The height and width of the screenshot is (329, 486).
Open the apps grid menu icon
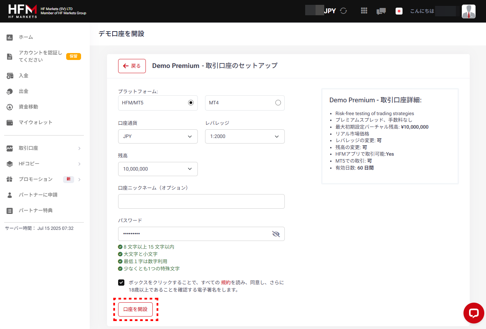point(364,11)
